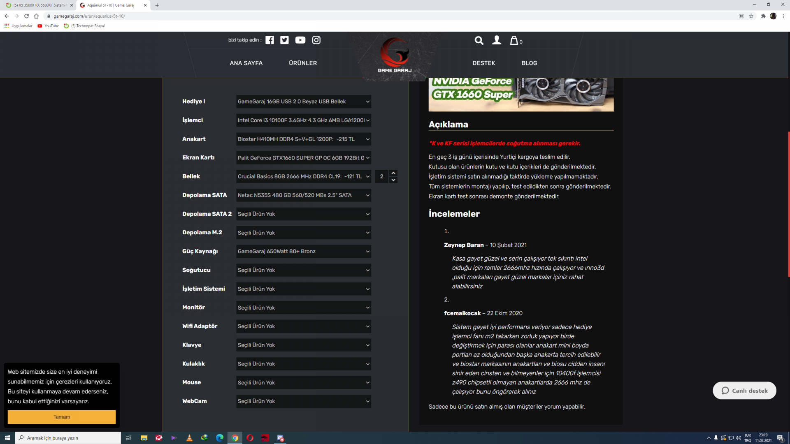The height and width of the screenshot is (444, 790).
Task: Click the Game Garaj logo
Action: pos(395,55)
